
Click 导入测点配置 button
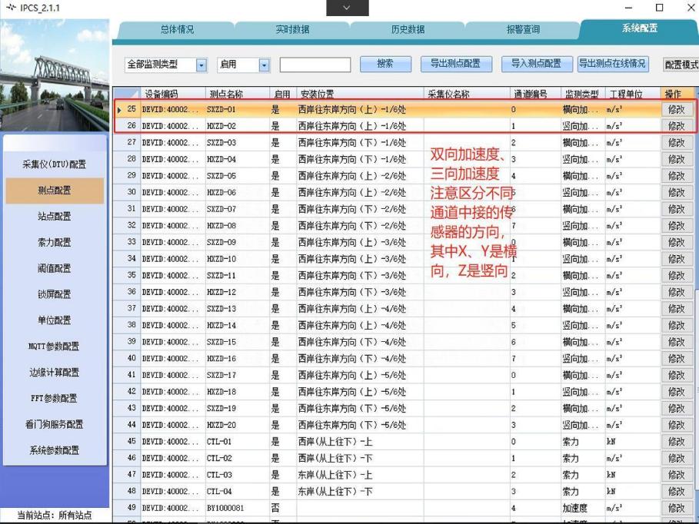[x=536, y=65]
